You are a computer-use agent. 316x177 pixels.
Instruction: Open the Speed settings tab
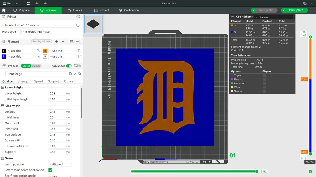pos(39,81)
